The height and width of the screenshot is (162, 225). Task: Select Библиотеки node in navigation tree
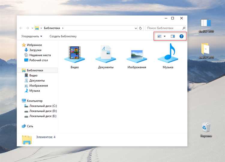point(37,70)
